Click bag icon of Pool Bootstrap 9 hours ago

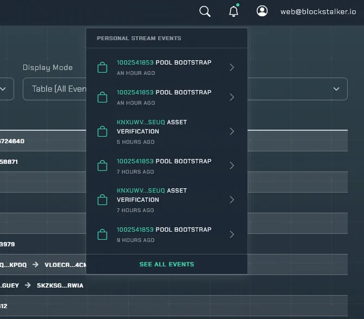pos(102,234)
